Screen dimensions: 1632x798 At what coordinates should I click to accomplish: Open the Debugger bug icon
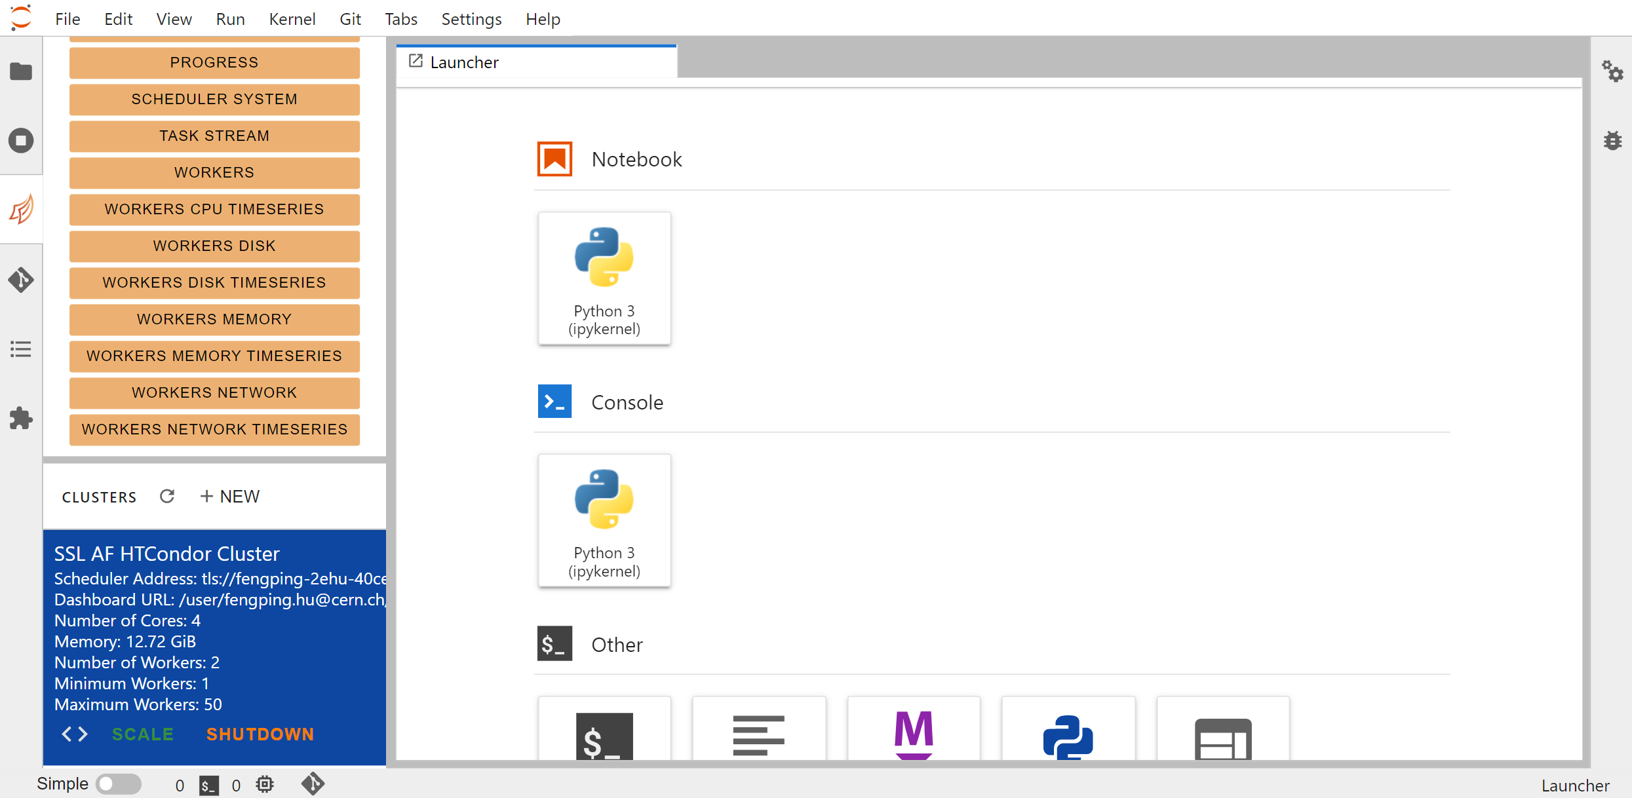click(1612, 140)
